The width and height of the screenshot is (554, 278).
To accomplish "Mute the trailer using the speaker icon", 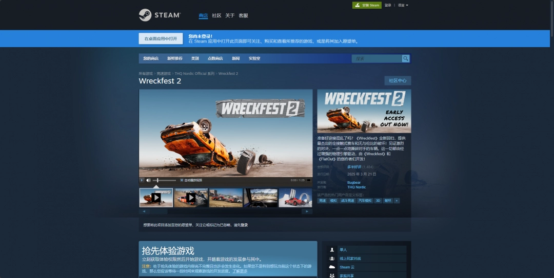I will (148, 180).
